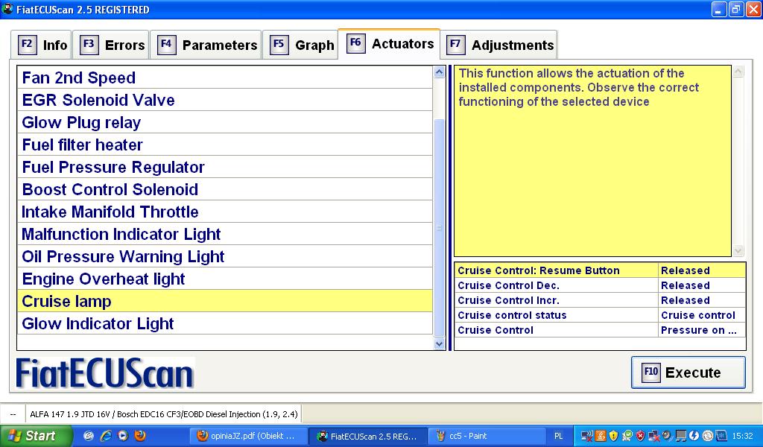
Task: Open the Info tab
Action: point(42,45)
